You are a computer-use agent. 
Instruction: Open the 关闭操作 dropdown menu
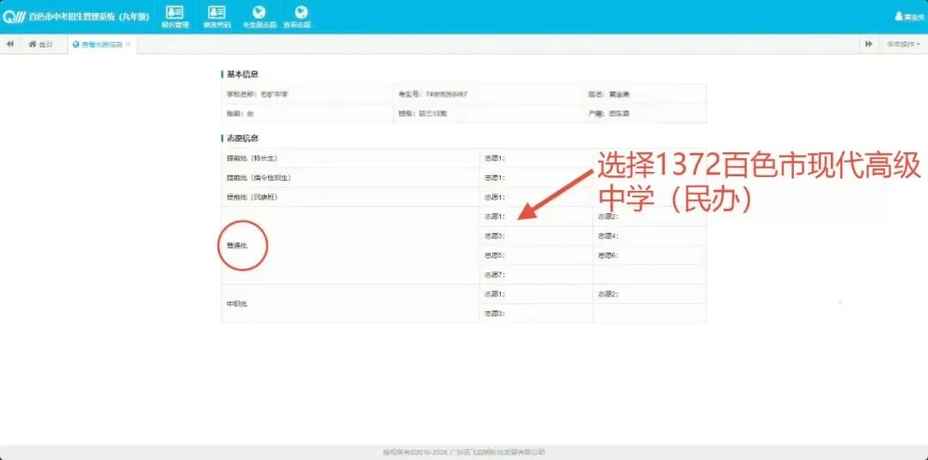coord(902,45)
